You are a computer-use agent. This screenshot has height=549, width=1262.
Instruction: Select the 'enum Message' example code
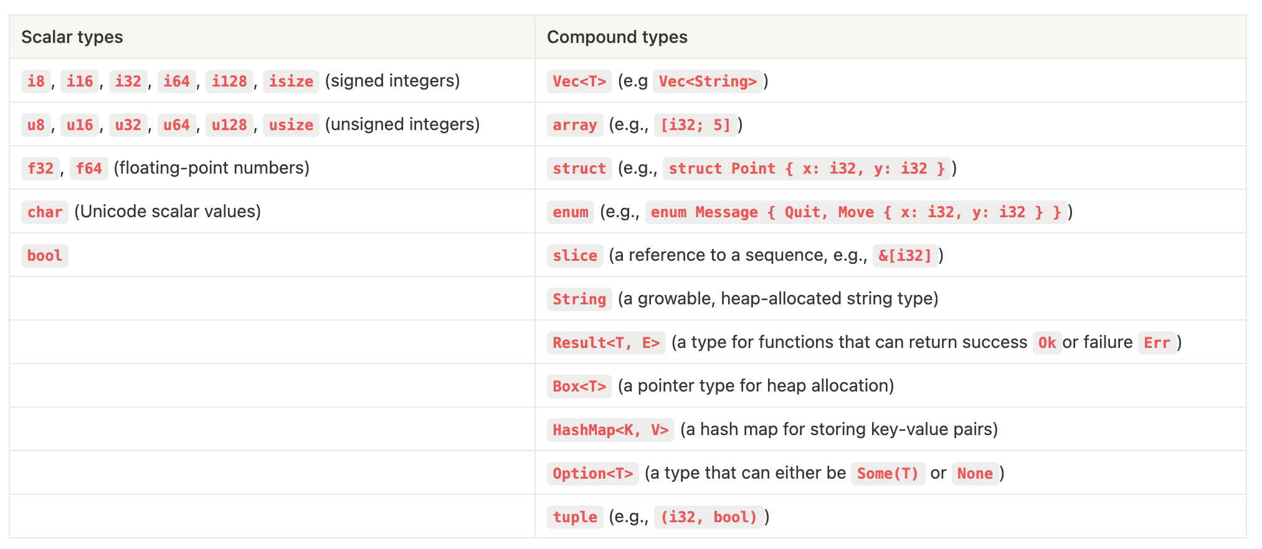(856, 212)
